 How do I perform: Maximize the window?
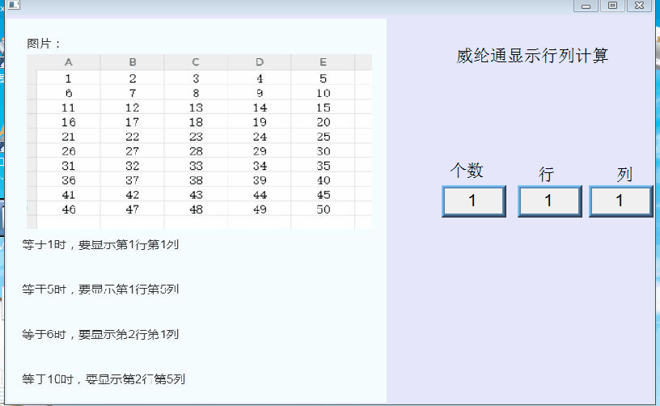coord(612,6)
